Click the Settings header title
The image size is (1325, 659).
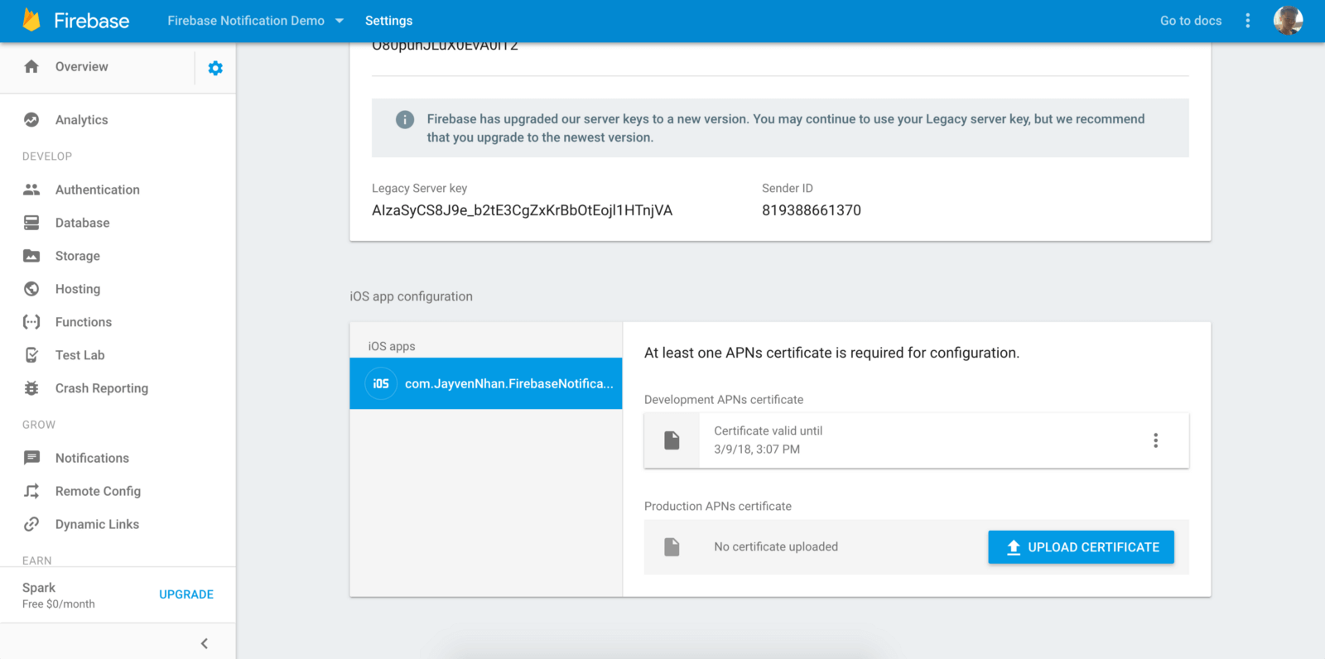click(388, 21)
